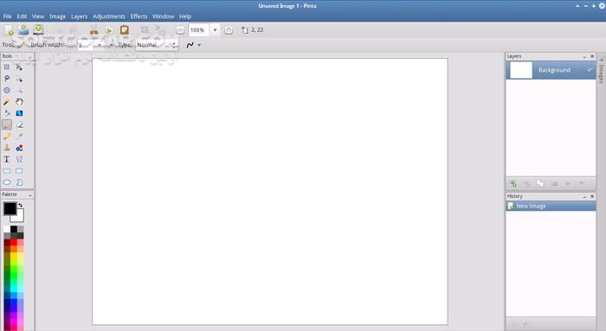Open the brush Type Normal dropdown
Viewport: 606px width, 331px height.
click(x=157, y=45)
